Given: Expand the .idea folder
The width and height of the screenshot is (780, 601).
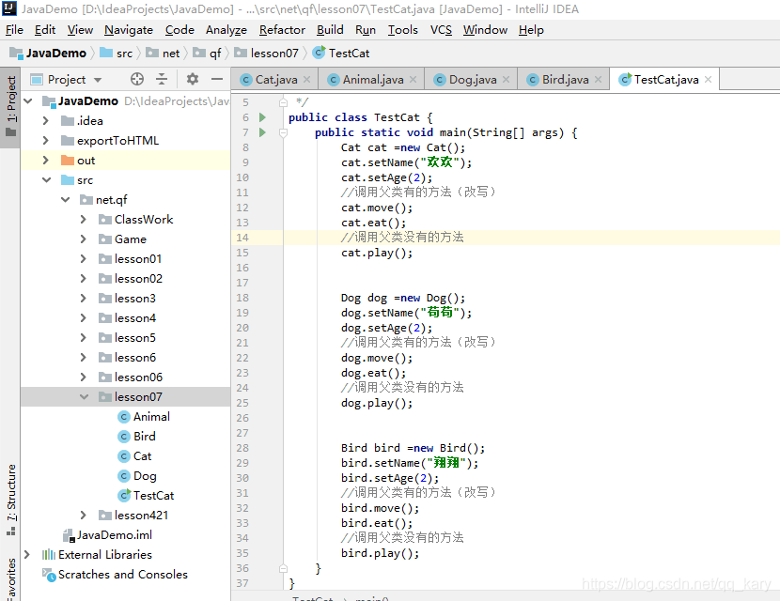Looking at the screenshot, I should coord(46,121).
